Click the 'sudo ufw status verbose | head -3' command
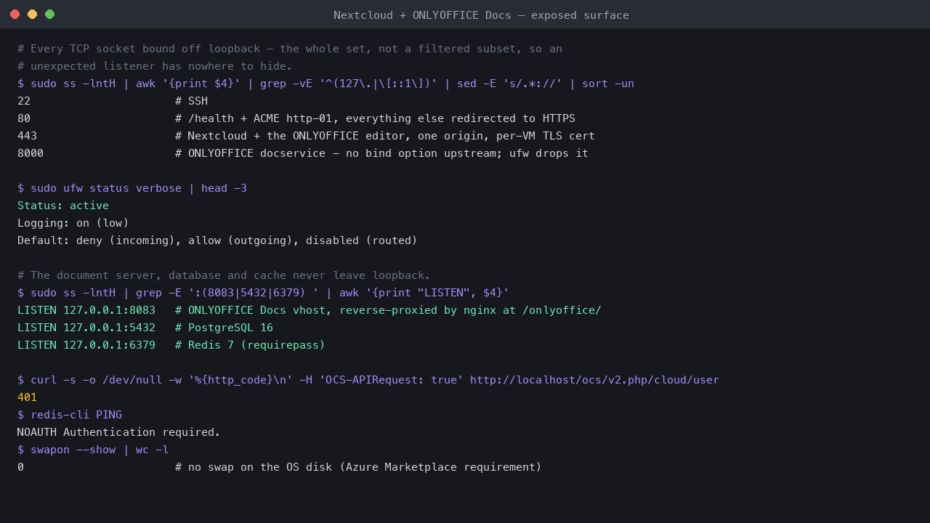Viewport: 930px width, 523px height. click(132, 188)
